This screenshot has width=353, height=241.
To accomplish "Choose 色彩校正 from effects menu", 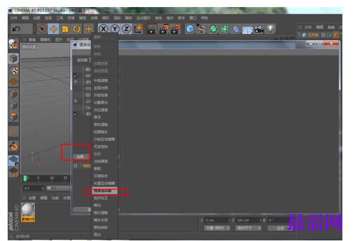I will 101,198.
